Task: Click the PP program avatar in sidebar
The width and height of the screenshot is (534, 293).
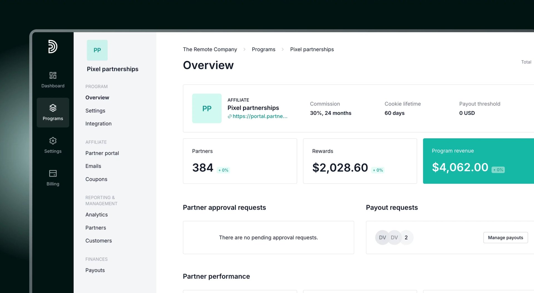Action: pyautogui.click(x=97, y=50)
